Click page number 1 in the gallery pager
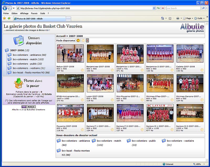This screenshot has width=210, height=167. pos(87,40)
